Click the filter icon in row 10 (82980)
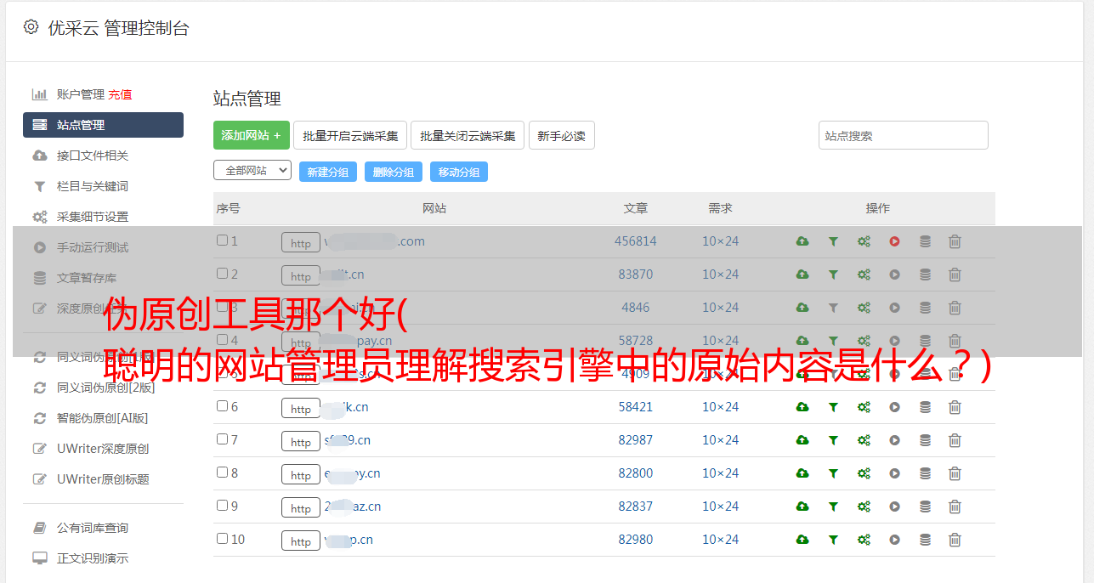This screenshot has width=1094, height=583. [833, 540]
